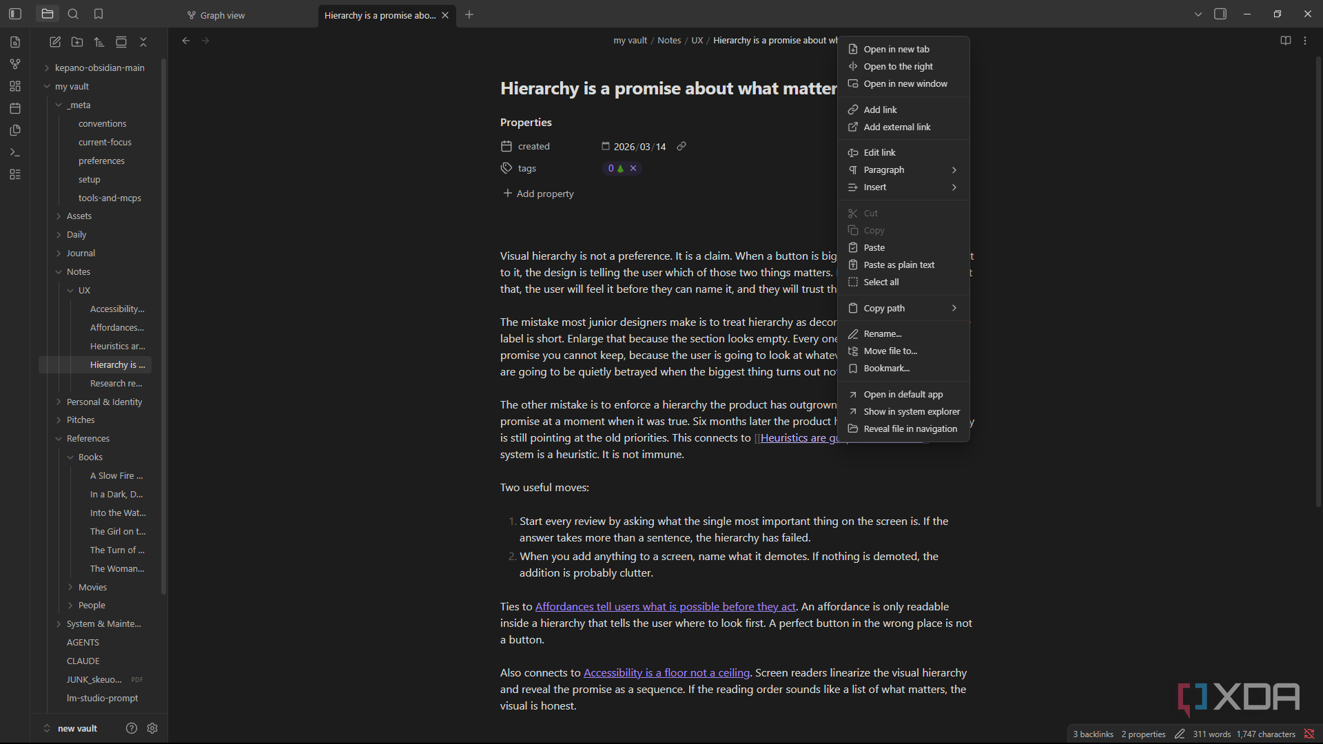This screenshot has width=1323, height=744.
Task: Open the file explorer folder icon
Action: coord(48,14)
